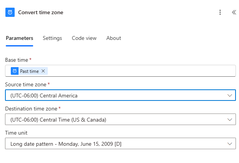
Task: Open the About tab
Action: [114, 38]
